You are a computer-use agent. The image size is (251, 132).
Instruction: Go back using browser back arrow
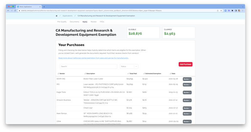pyautogui.click(x=8, y=11)
